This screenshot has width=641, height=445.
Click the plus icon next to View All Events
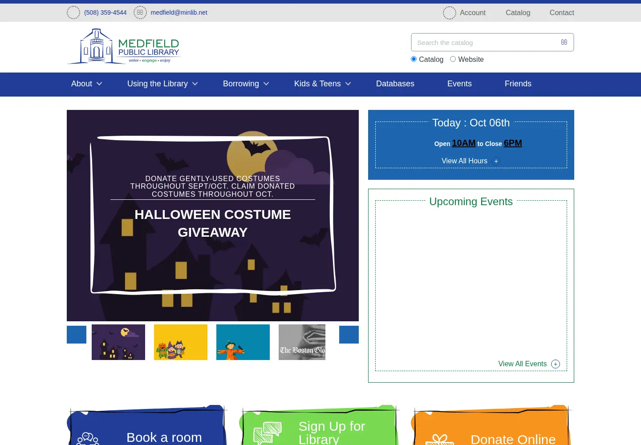tap(556, 364)
